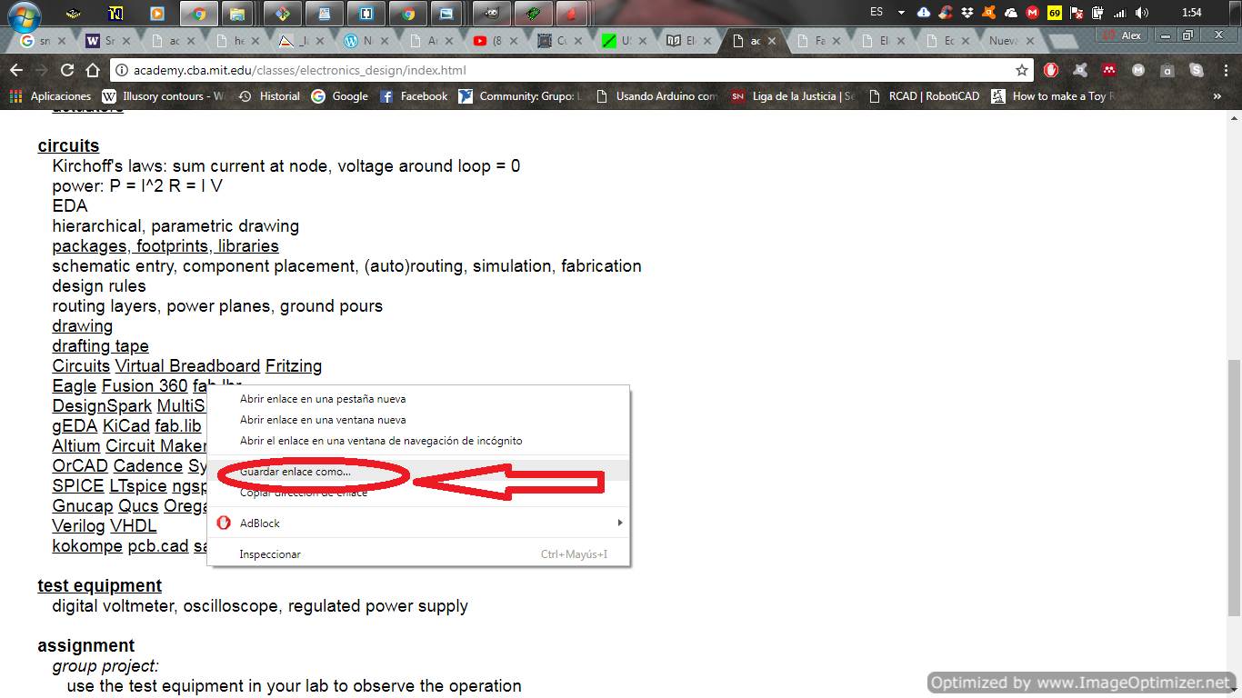Switch to the WordPress tab
This screenshot has height=698, width=1242.
366,41
